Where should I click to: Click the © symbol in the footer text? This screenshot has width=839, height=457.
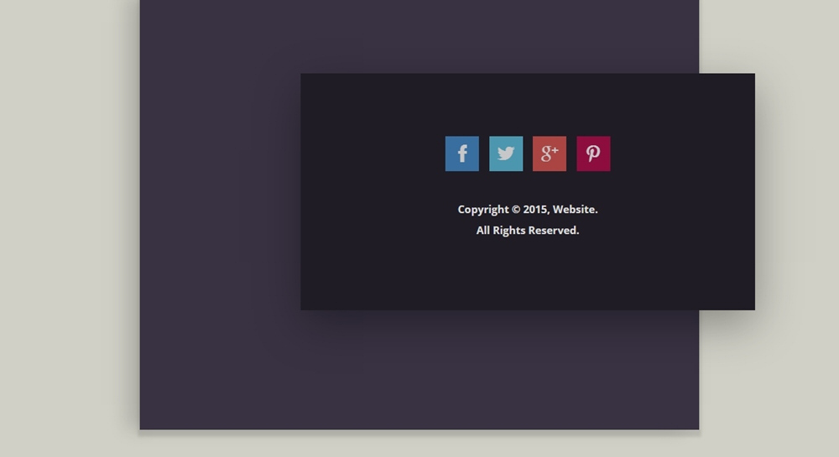click(516, 210)
